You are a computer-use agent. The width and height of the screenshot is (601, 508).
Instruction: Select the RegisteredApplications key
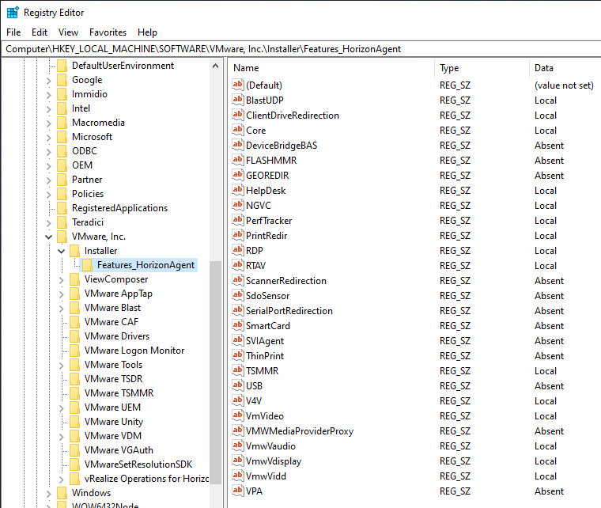[x=119, y=208]
